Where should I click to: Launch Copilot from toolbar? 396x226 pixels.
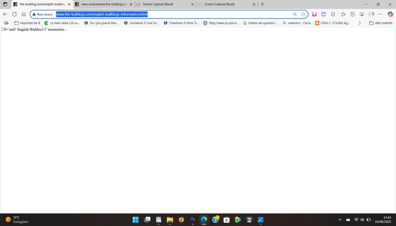click(390, 14)
